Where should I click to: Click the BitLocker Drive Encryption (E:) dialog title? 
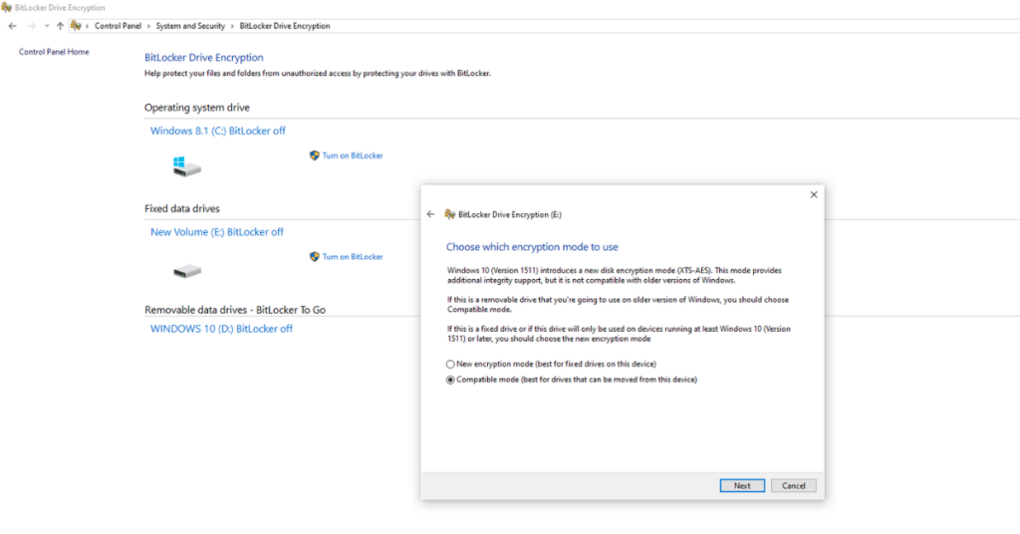click(x=510, y=214)
